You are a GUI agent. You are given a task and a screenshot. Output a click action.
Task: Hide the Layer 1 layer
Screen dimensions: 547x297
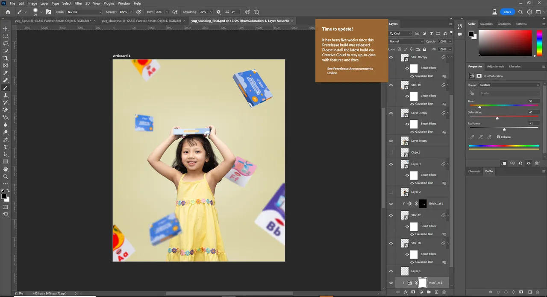coord(391,271)
